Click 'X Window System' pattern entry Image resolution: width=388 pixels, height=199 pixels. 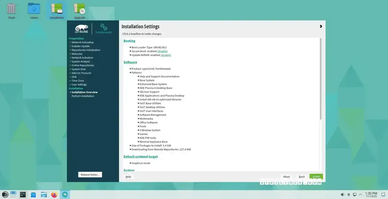(x=150, y=130)
